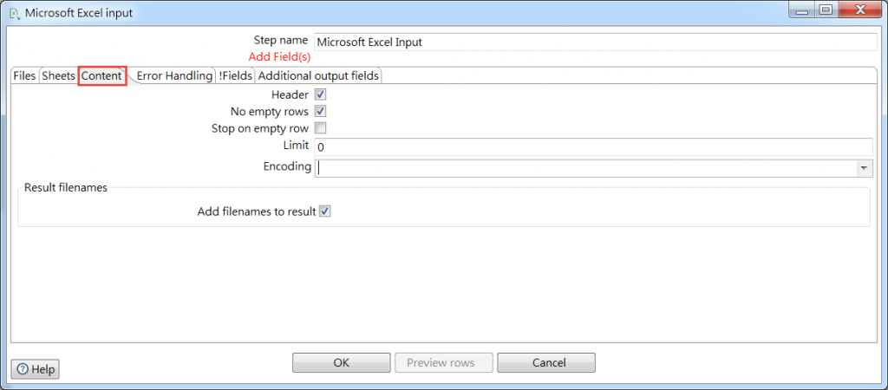Open Help via the Help button
Screen dimensions: 888x390
point(36,369)
